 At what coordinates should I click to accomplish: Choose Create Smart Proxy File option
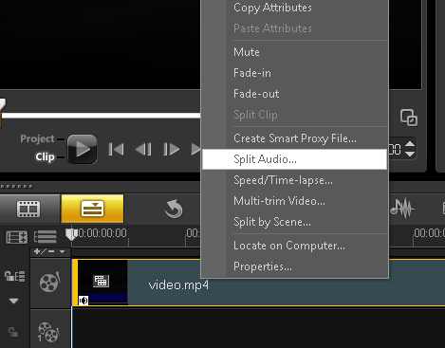(295, 138)
